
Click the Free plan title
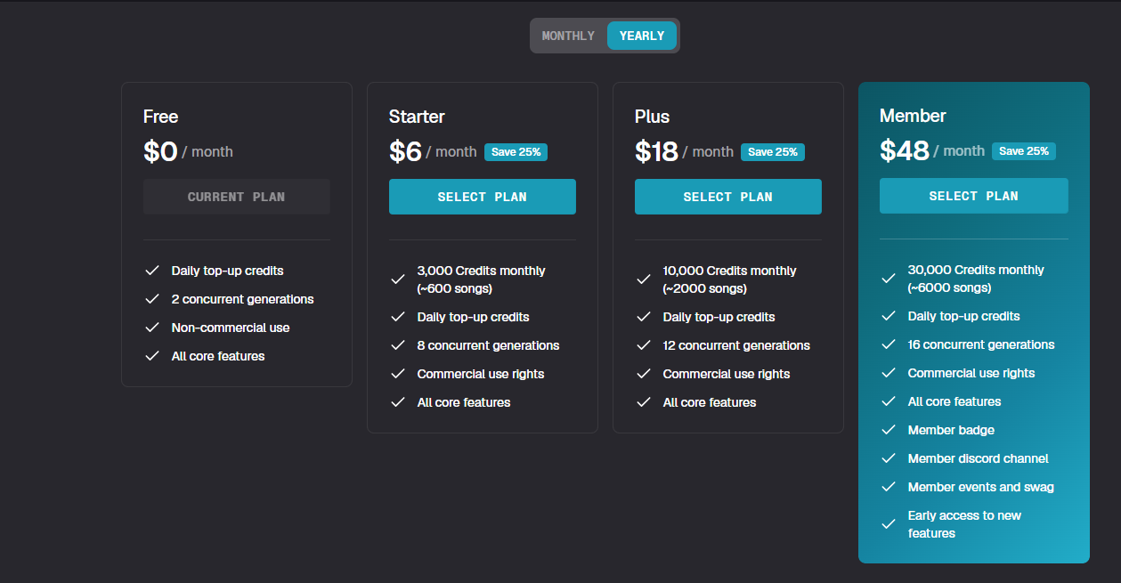click(161, 117)
